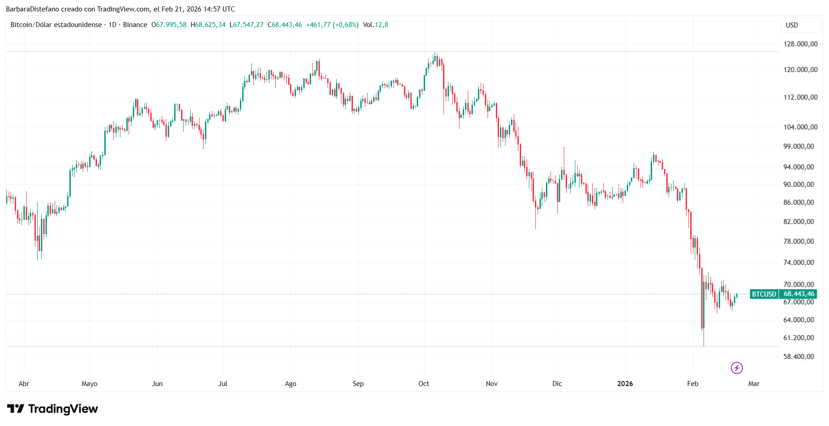829x426 pixels.
Task: Click the BarbaraDistefano attribution header text
Action: point(120,9)
